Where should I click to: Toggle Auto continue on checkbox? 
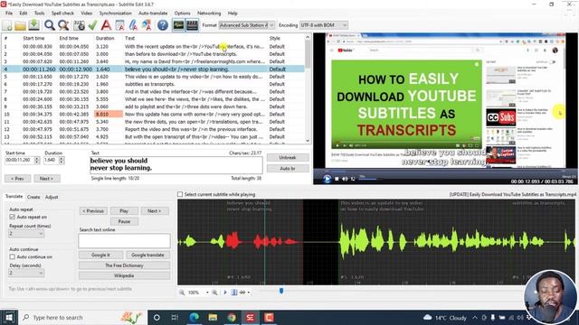(x=12, y=256)
